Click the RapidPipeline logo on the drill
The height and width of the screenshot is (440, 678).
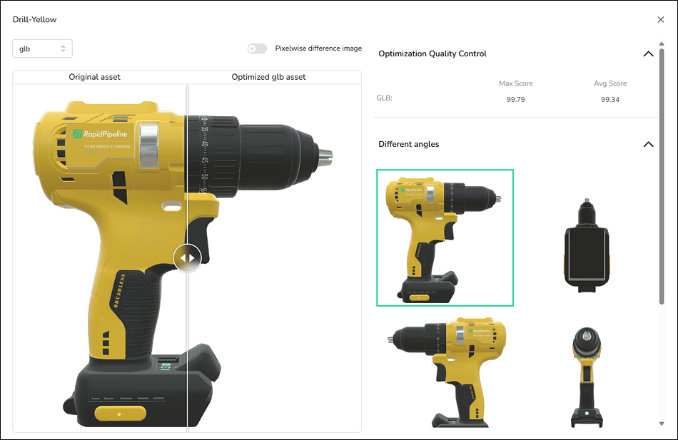click(x=100, y=133)
